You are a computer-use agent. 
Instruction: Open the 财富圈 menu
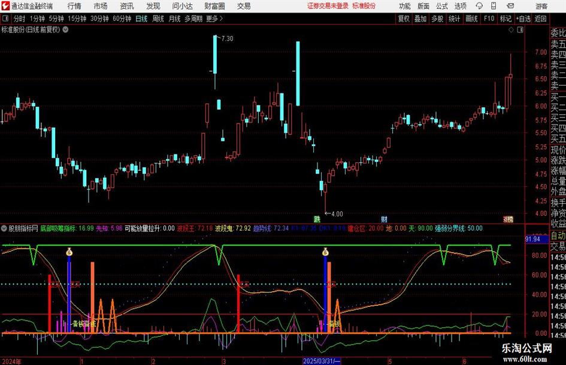tap(214, 6)
